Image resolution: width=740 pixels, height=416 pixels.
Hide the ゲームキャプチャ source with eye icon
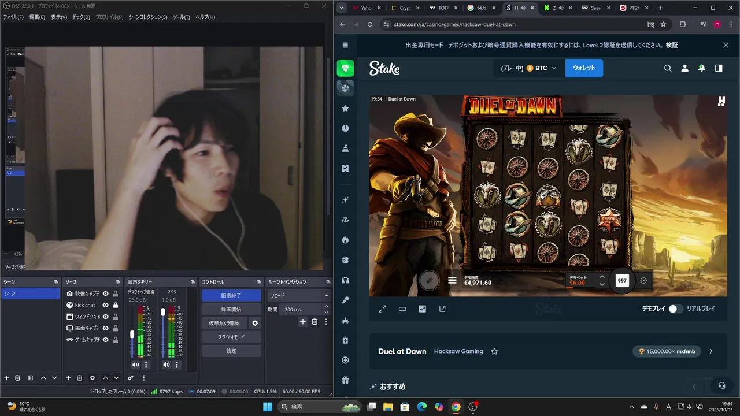106,340
